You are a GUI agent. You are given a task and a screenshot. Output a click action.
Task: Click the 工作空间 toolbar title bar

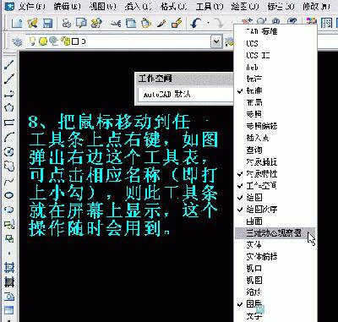184,79
